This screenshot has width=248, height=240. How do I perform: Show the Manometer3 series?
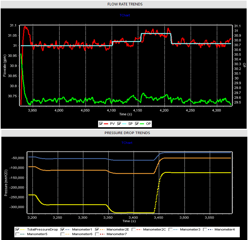(170, 229)
